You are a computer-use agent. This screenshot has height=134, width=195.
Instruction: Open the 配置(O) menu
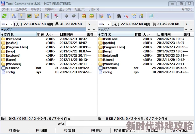80,9
